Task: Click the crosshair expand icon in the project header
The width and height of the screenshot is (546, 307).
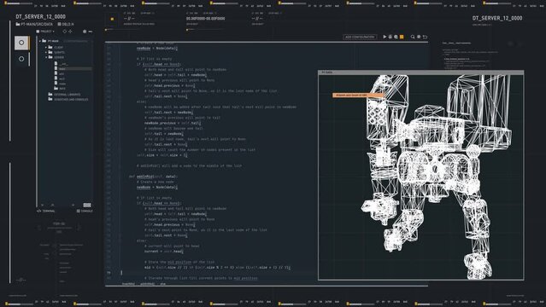Action: tap(70, 32)
